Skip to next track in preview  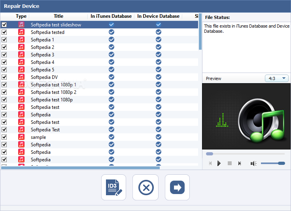point(240,163)
